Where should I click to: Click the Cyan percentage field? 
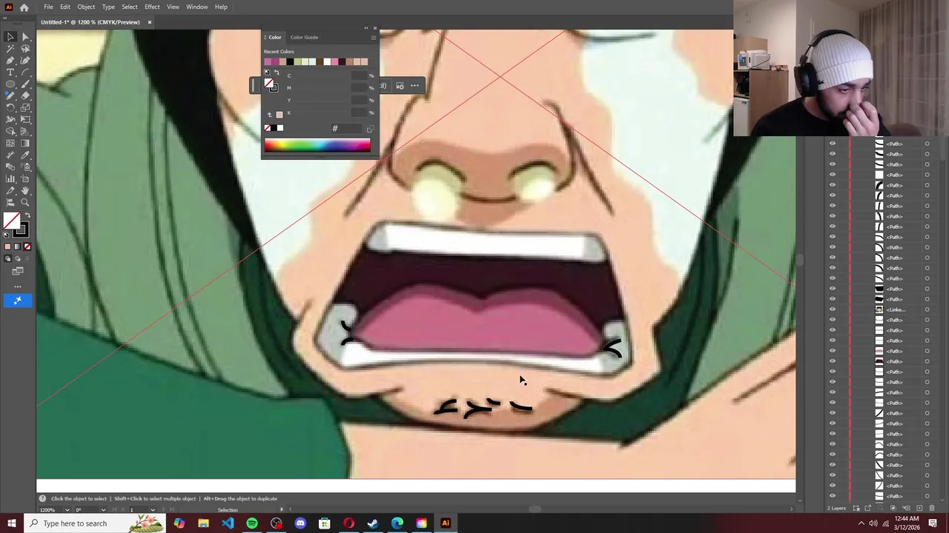(360, 76)
